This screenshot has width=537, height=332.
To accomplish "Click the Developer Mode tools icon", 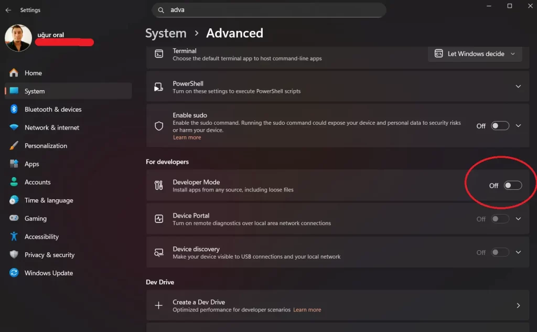I will pos(159,185).
